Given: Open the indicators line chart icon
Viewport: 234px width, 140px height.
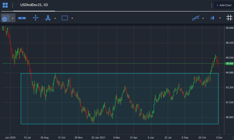Looking at the screenshot, I should pos(195,18).
